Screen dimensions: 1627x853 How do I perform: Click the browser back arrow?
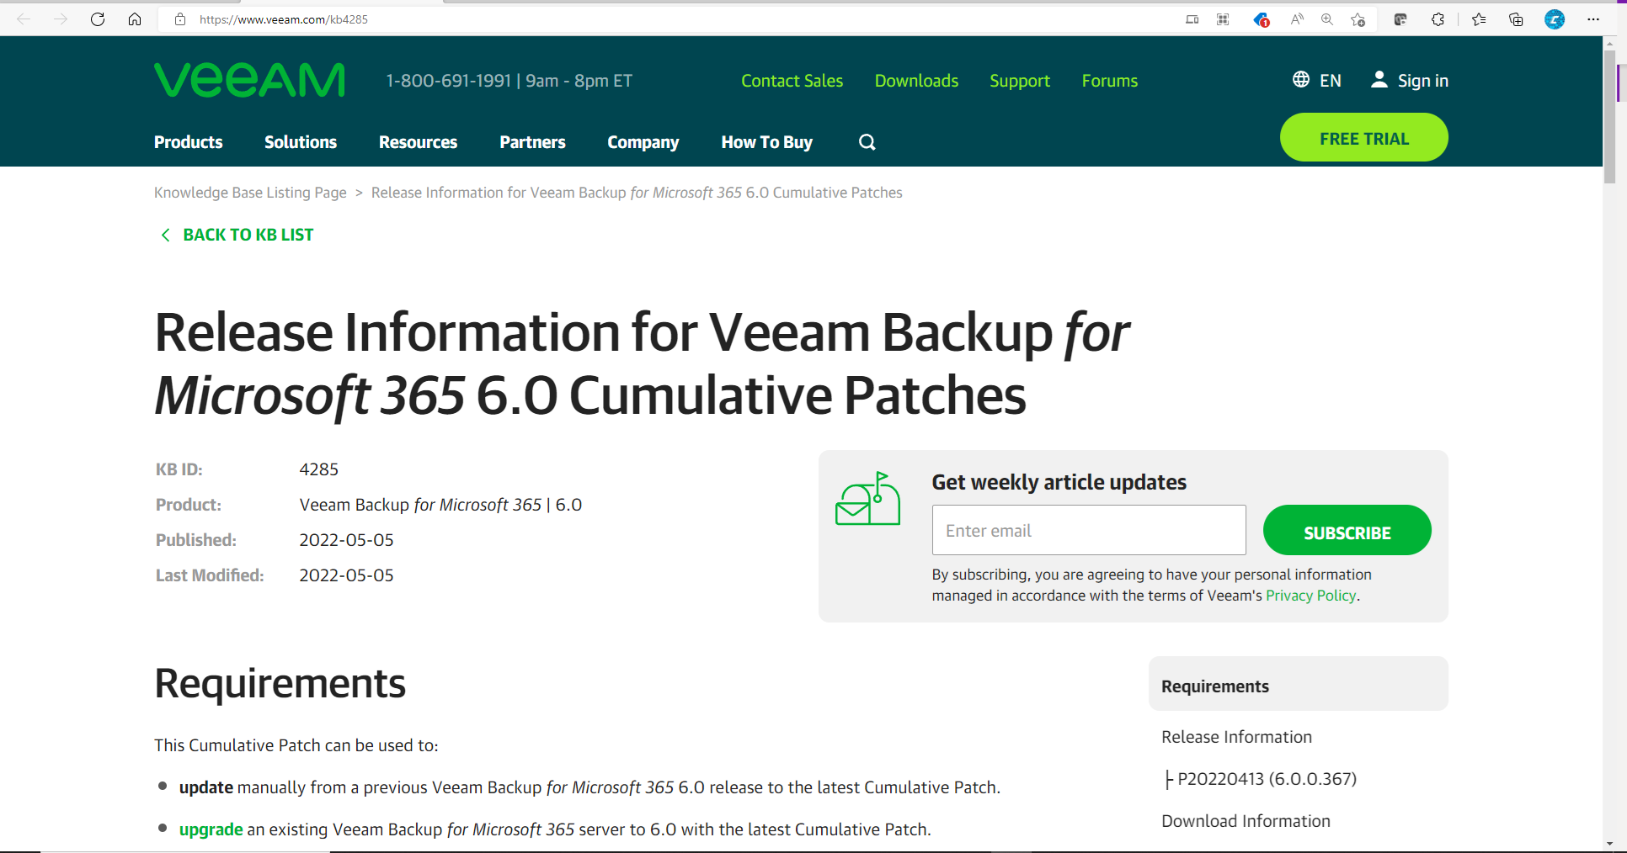pyautogui.click(x=24, y=19)
